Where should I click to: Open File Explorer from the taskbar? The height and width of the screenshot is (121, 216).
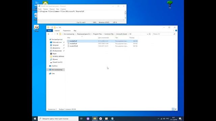pos(94,119)
